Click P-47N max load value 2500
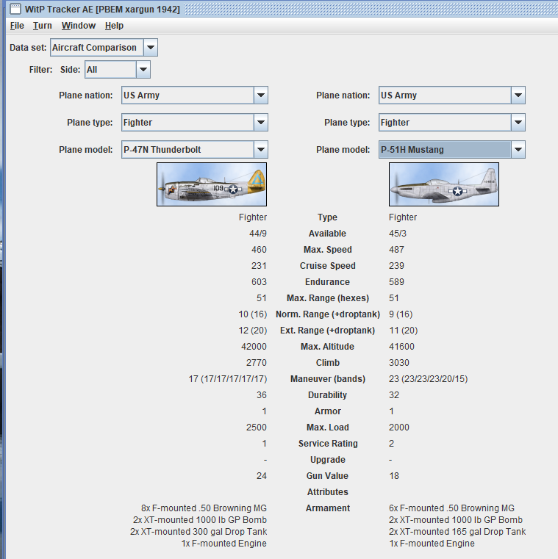 (x=256, y=427)
